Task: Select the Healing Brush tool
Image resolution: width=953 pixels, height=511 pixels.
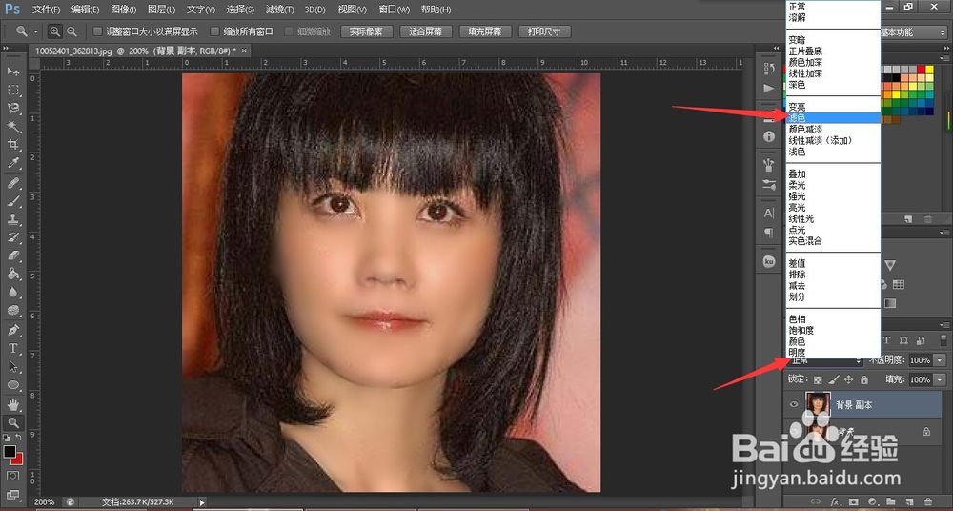Action: (13, 182)
